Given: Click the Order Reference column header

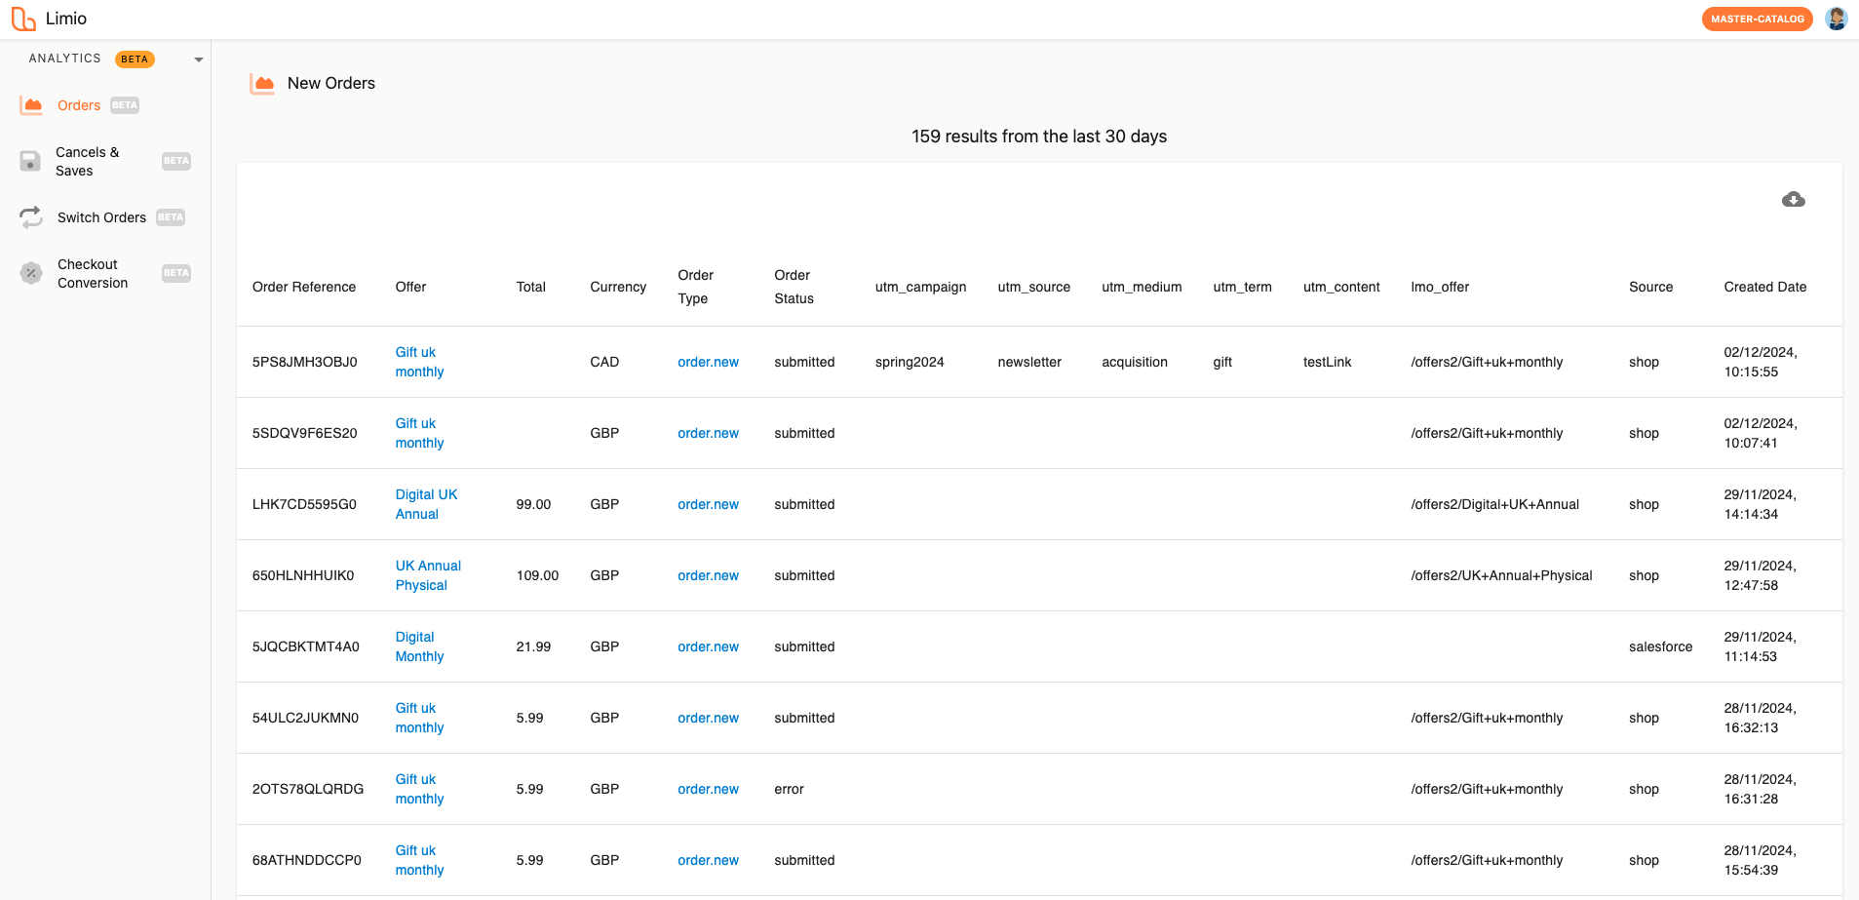Looking at the screenshot, I should [x=304, y=287].
